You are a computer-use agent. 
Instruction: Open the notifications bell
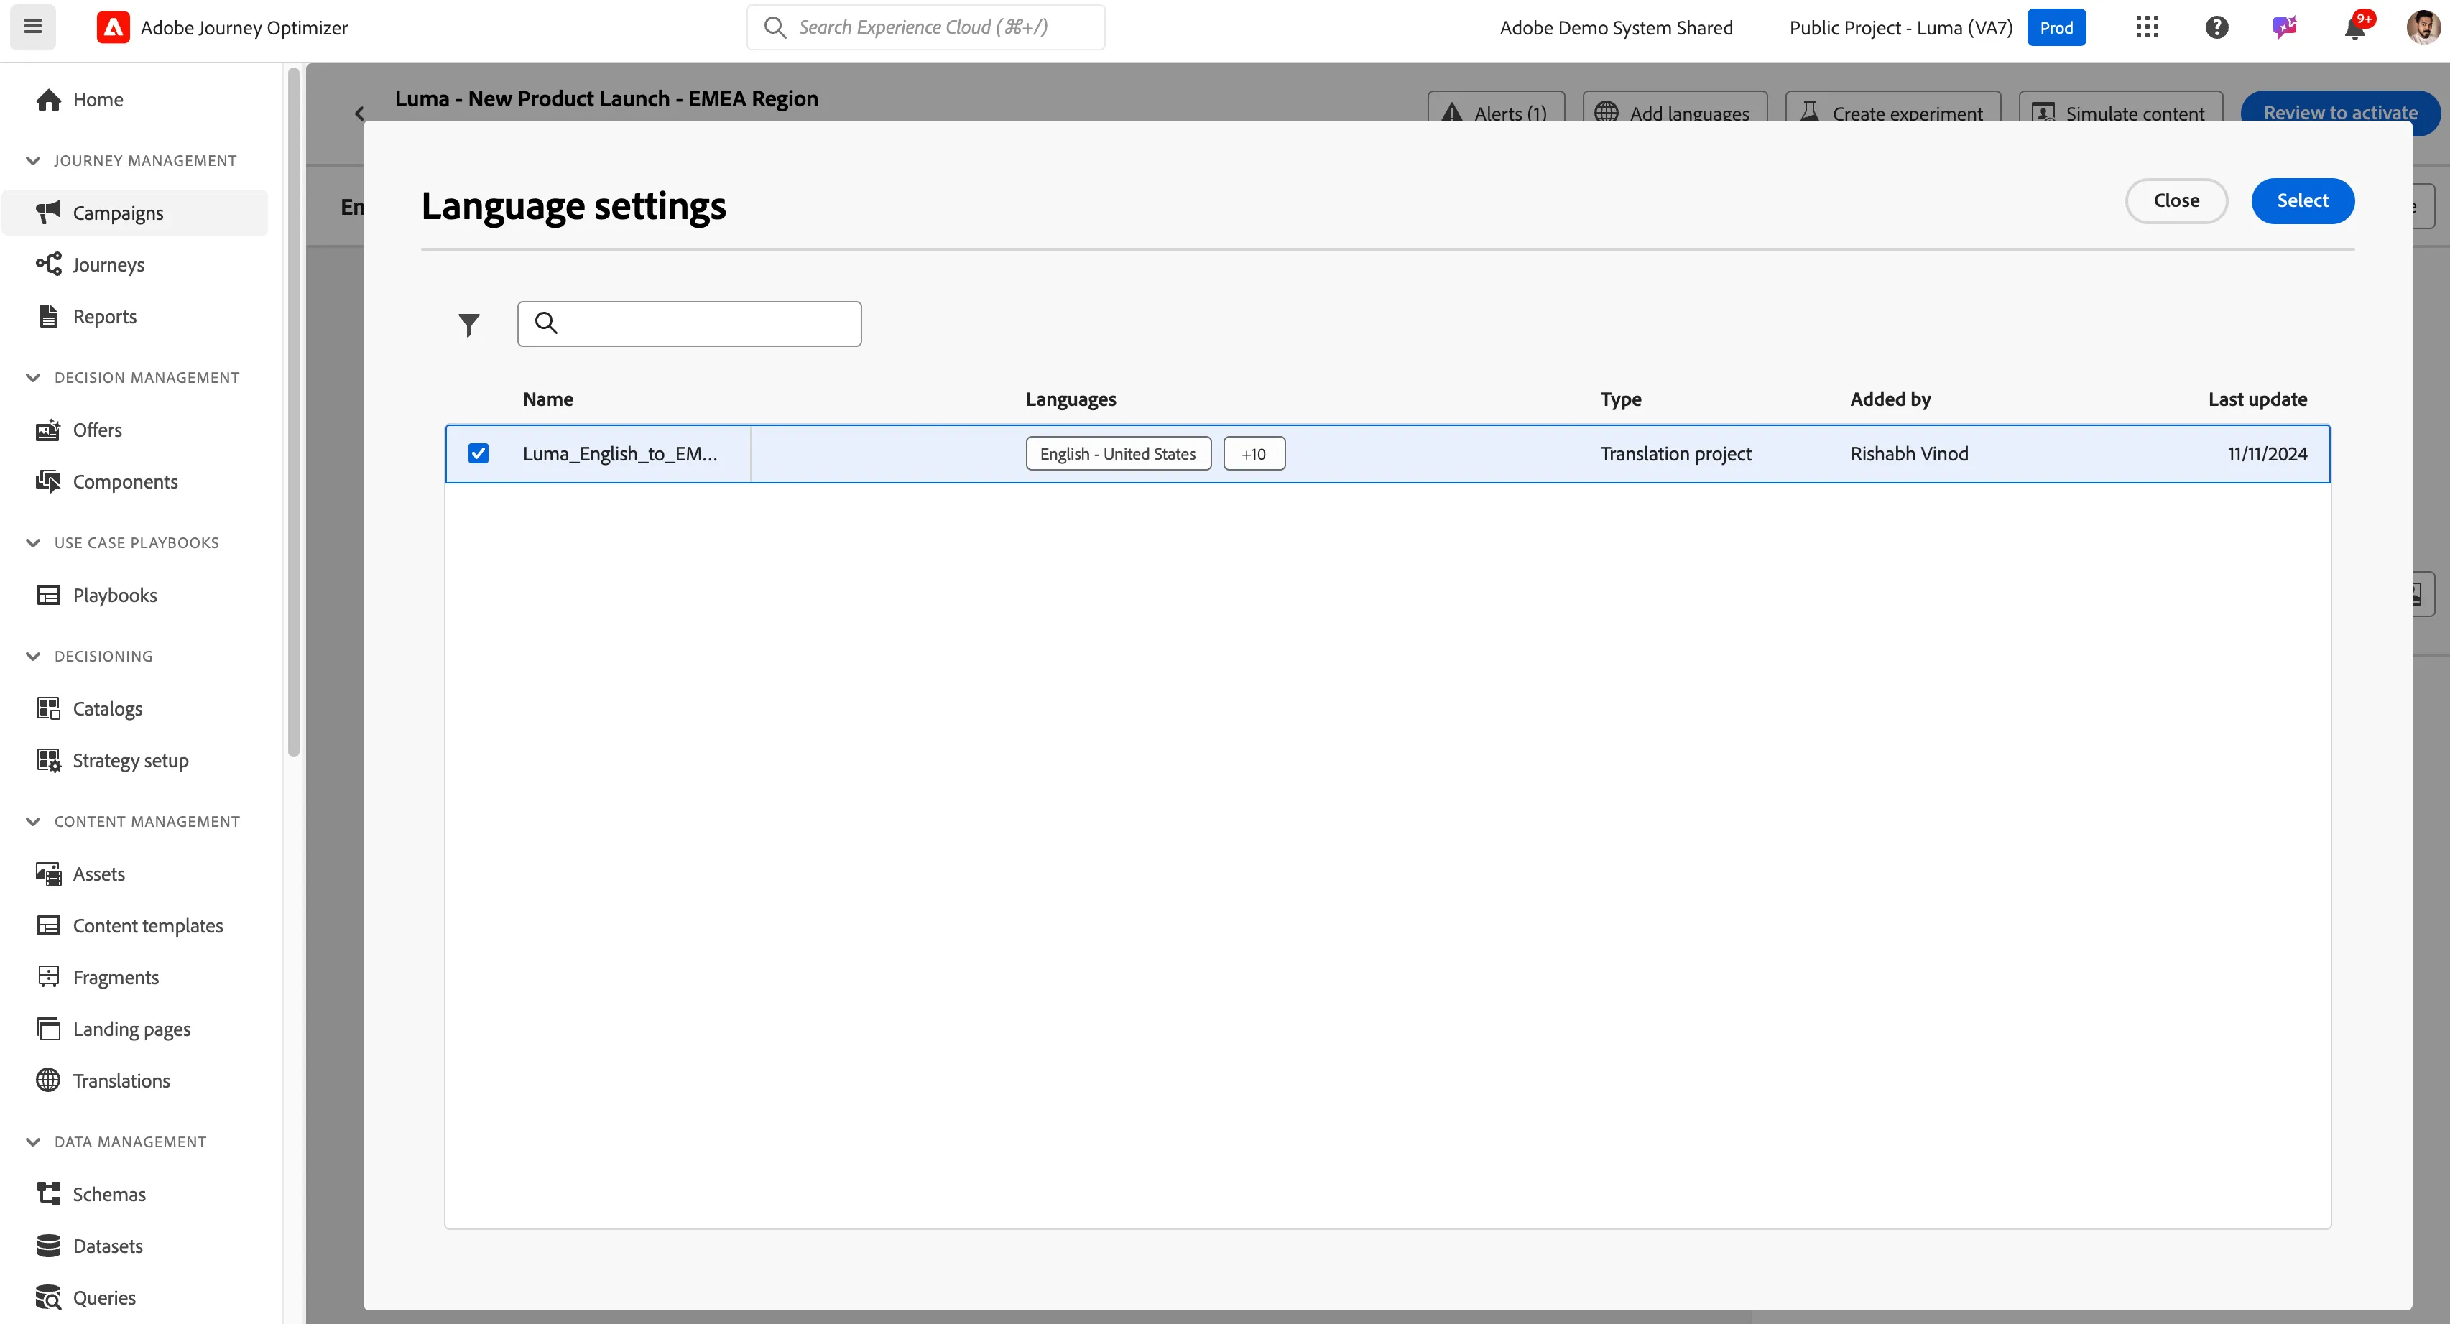pos(2355,27)
